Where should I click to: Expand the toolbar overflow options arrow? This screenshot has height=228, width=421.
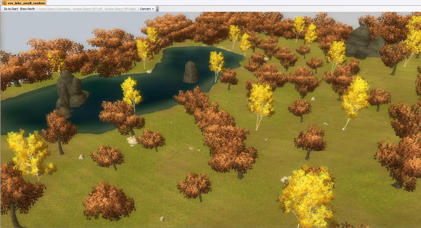tap(157, 9)
